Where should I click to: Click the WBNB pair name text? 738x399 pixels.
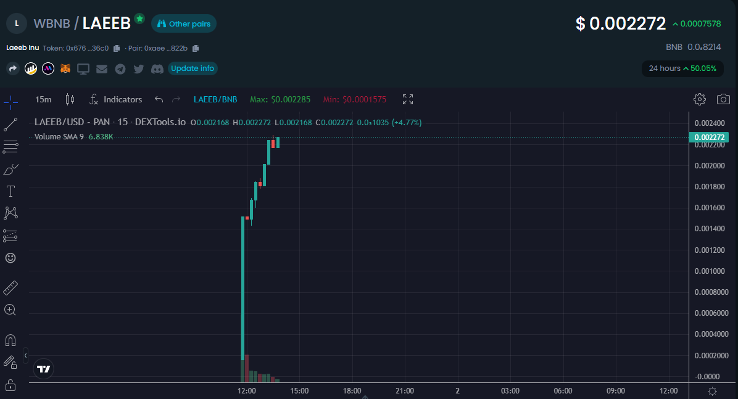tap(52, 23)
